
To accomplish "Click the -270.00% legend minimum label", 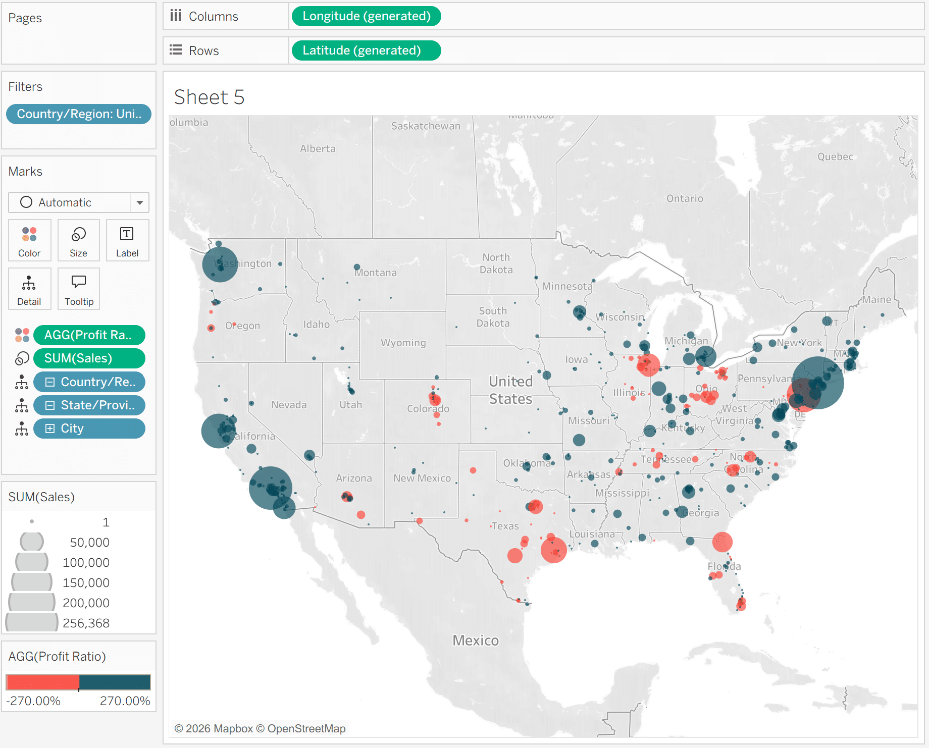I will point(33,701).
